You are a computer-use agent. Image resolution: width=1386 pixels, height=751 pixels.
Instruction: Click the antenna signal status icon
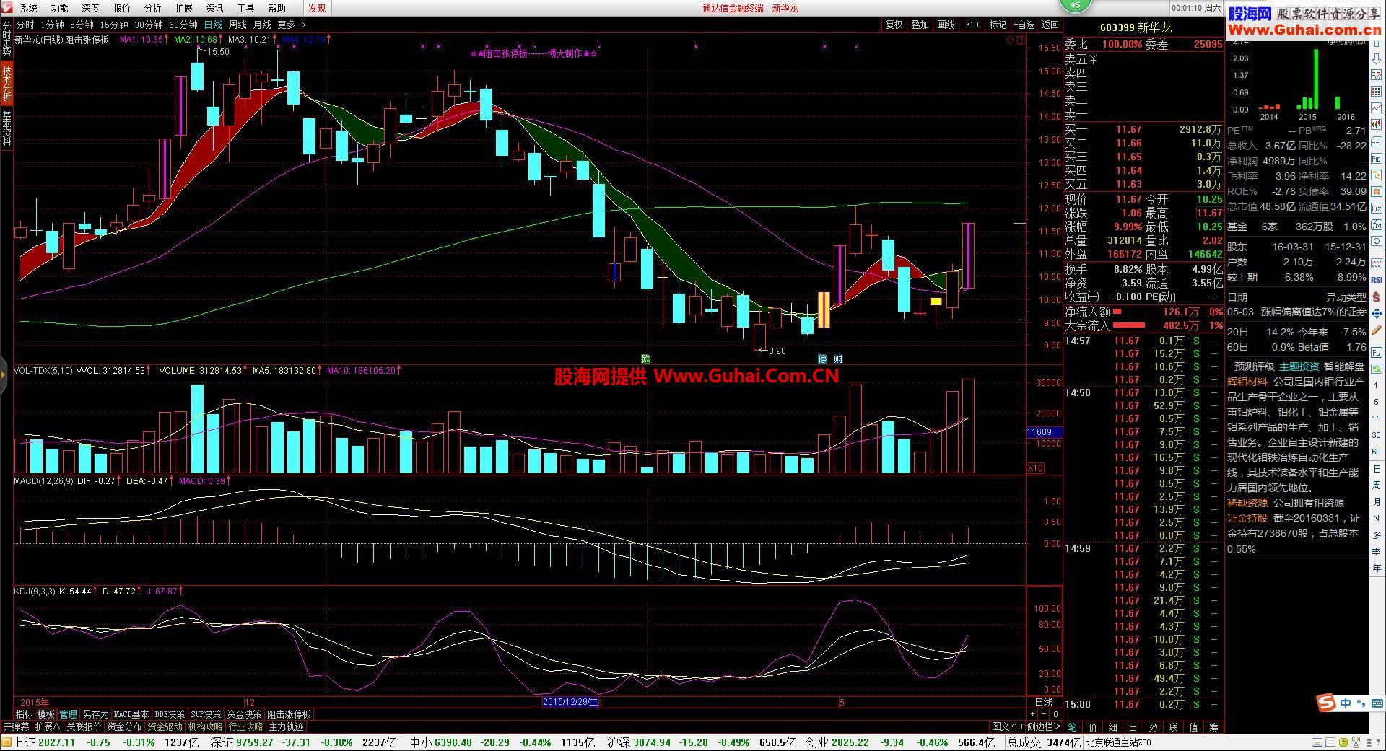coord(1356,742)
